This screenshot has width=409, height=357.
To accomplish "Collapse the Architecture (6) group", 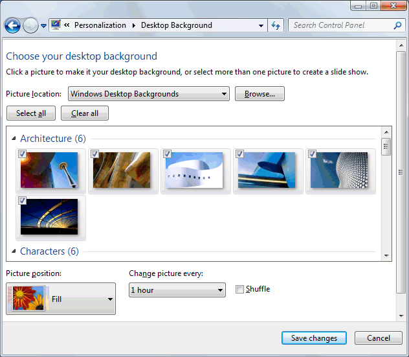I will [x=14, y=139].
